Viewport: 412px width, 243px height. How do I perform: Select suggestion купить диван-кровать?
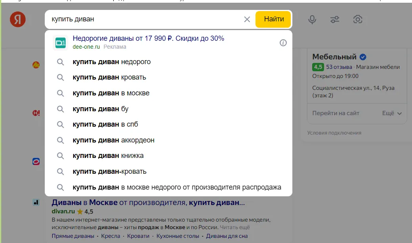pos(168,171)
